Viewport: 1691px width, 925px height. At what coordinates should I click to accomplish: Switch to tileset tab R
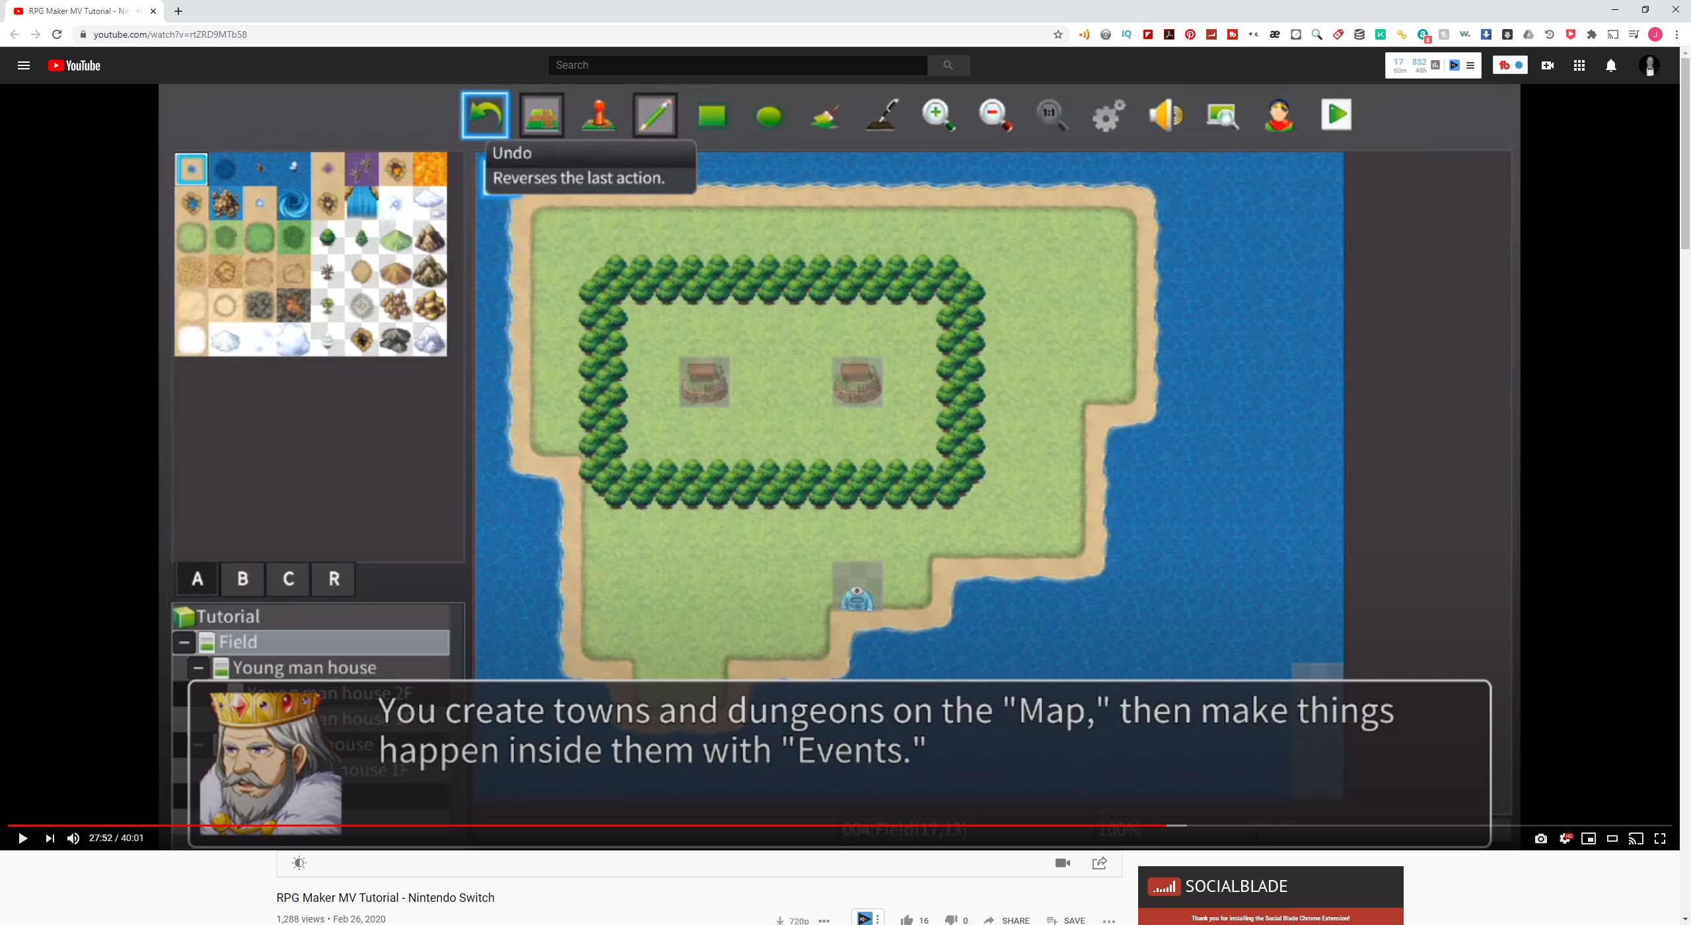click(334, 579)
